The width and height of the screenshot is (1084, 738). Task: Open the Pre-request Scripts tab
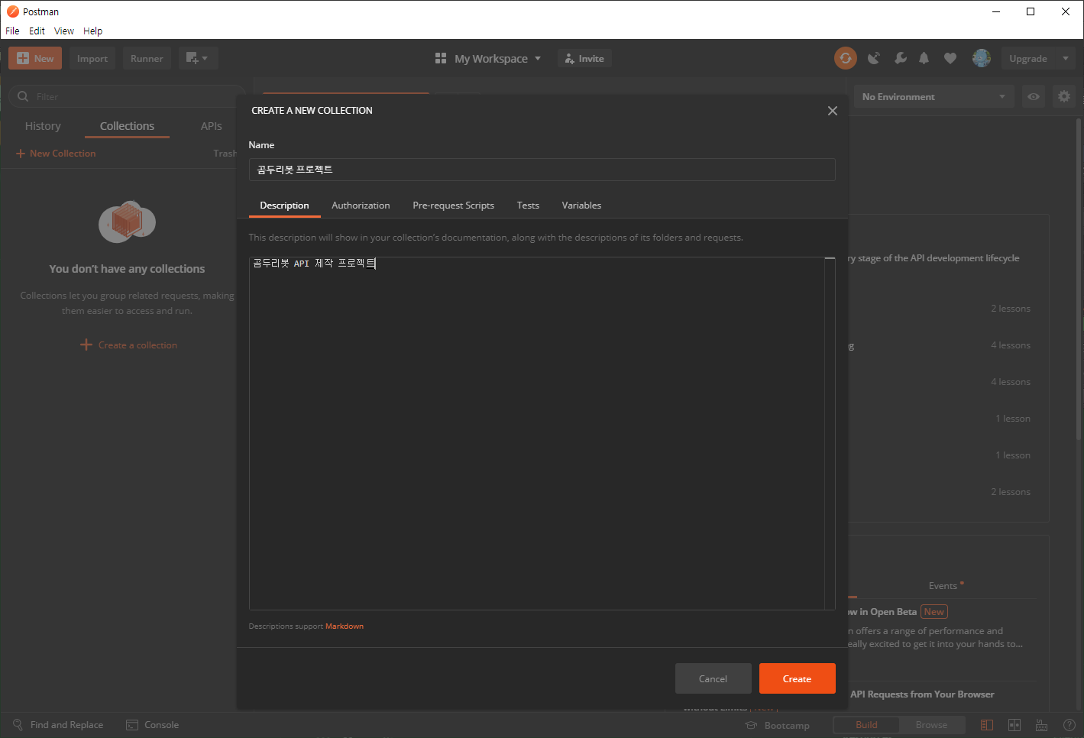453,206
